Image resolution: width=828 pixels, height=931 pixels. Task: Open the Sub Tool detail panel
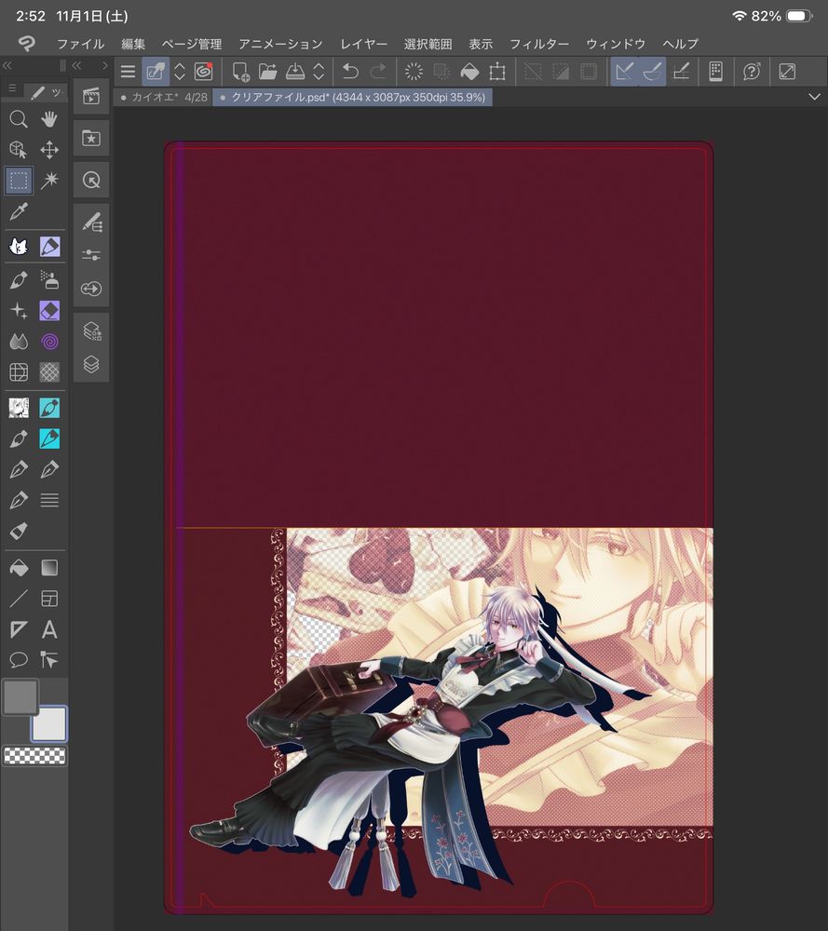click(x=91, y=223)
